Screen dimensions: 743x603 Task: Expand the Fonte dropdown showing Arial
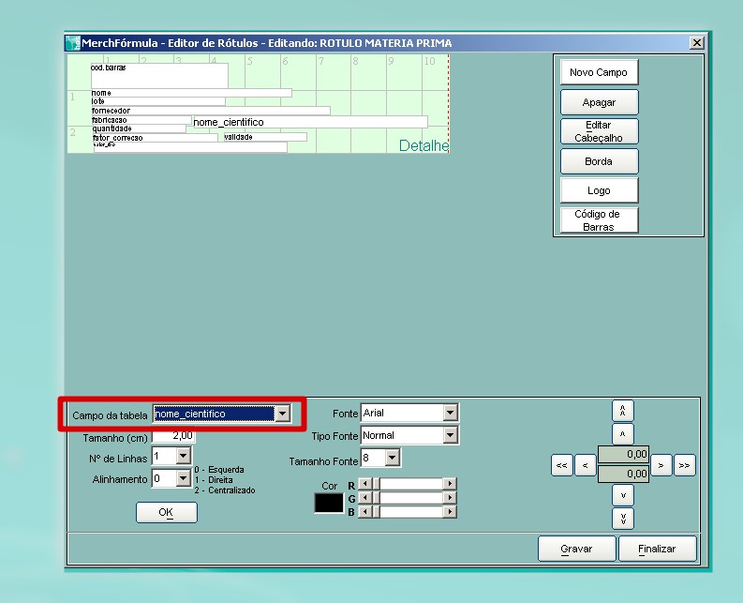pyautogui.click(x=450, y=413)
